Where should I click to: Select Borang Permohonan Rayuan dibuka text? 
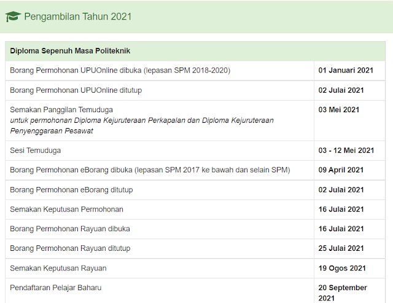(69, 229)
